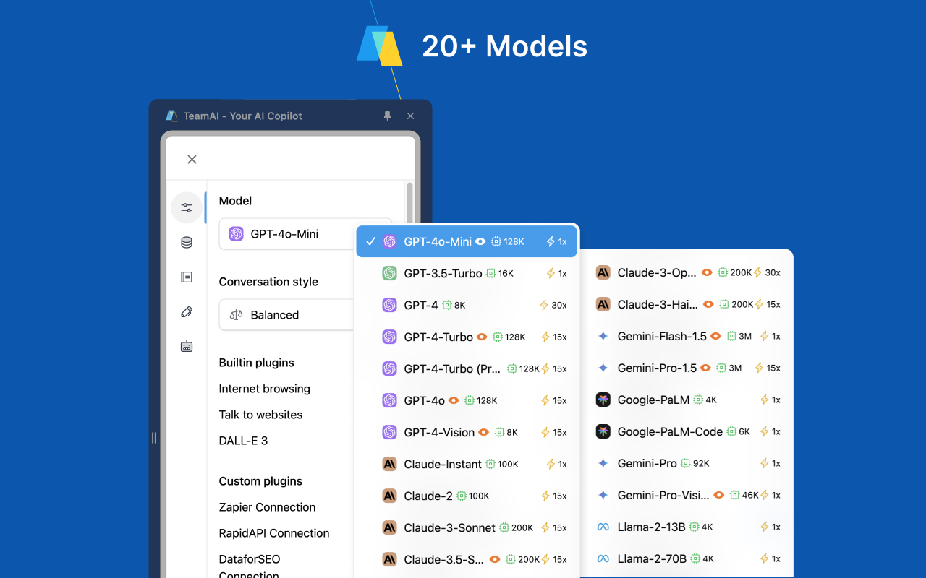Click the Talk to websites plugin

point(260,415)
